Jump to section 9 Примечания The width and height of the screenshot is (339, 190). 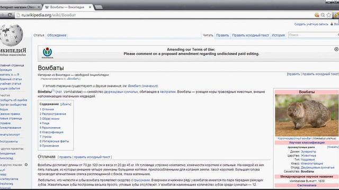click(49, 146)
